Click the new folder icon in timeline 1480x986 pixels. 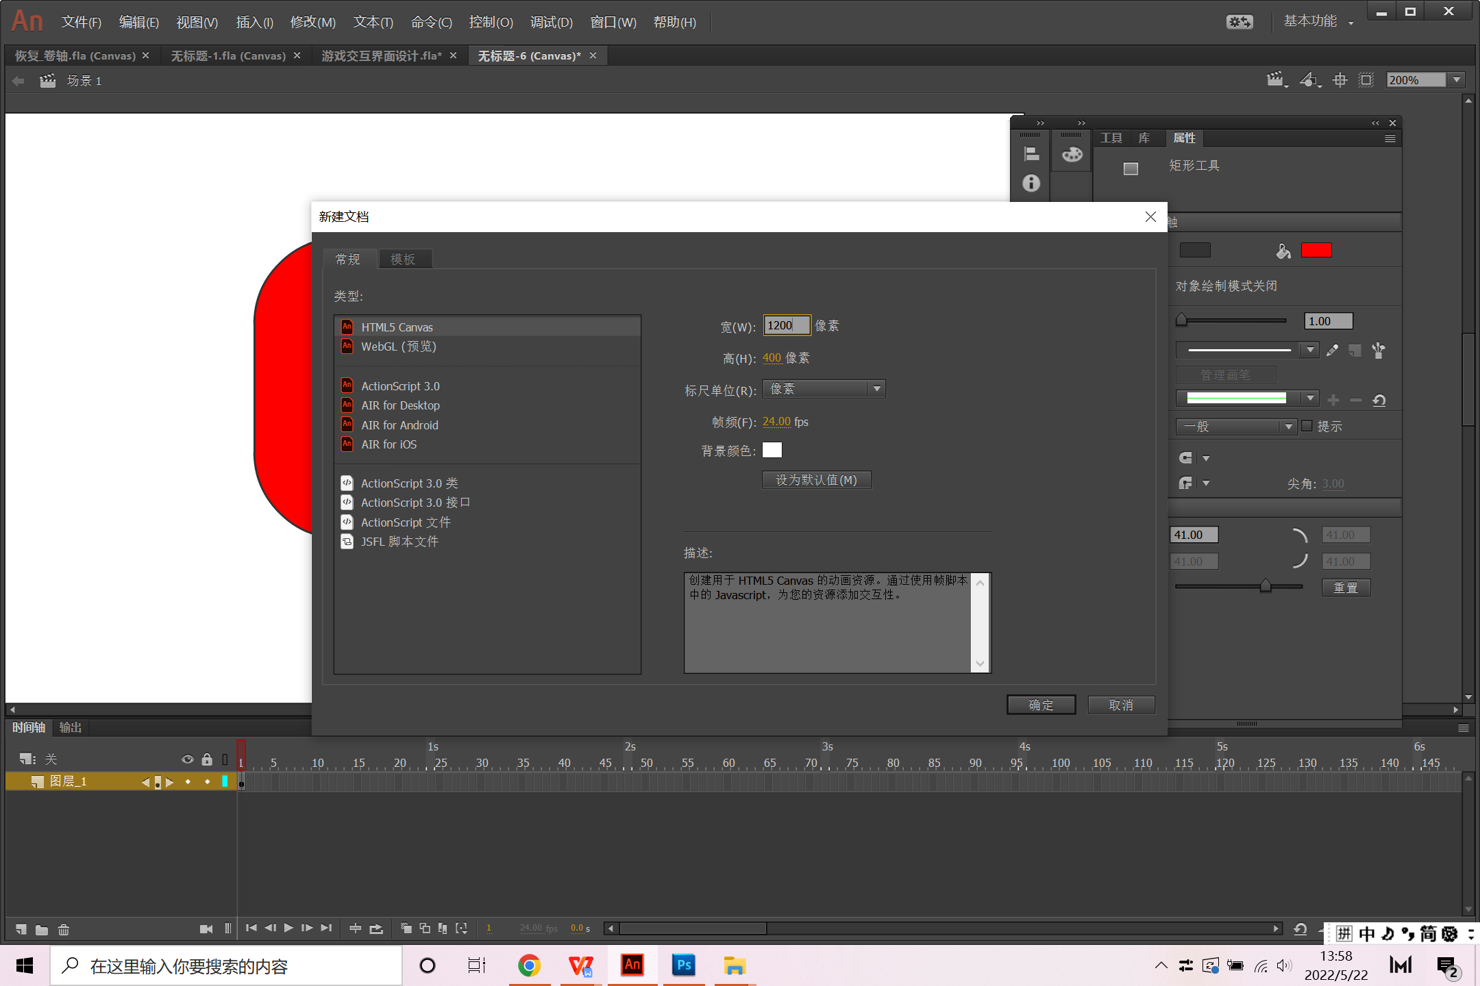click(42, 929)
